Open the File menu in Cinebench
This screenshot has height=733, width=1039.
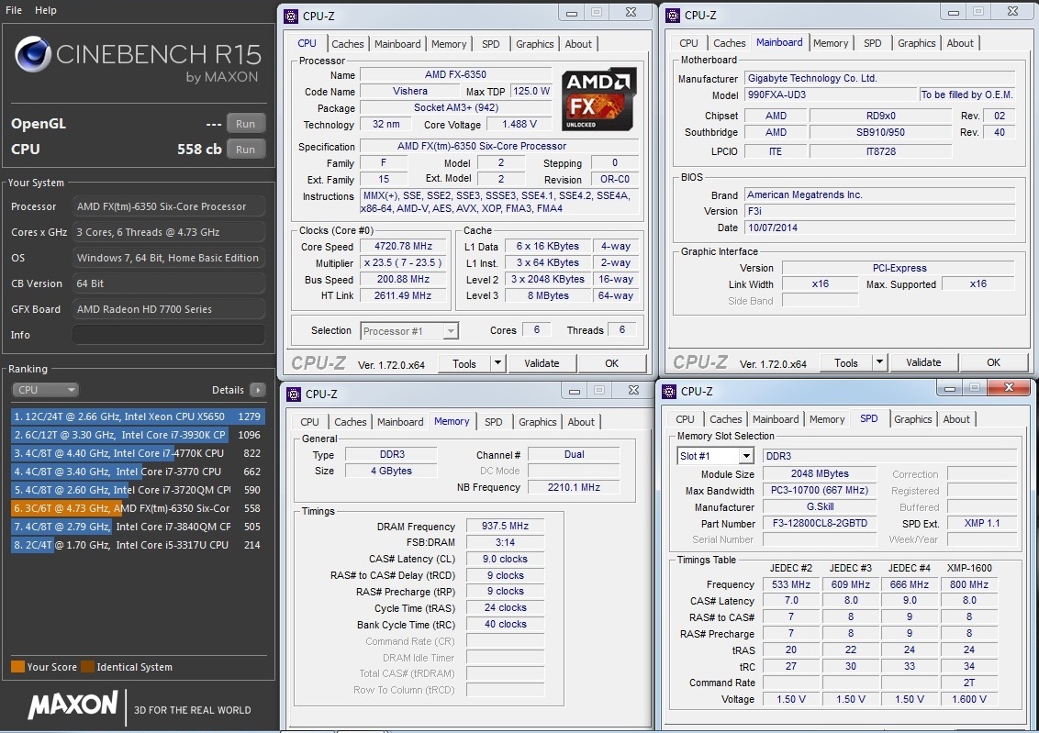pyautogui.click(x=14, y=10)
